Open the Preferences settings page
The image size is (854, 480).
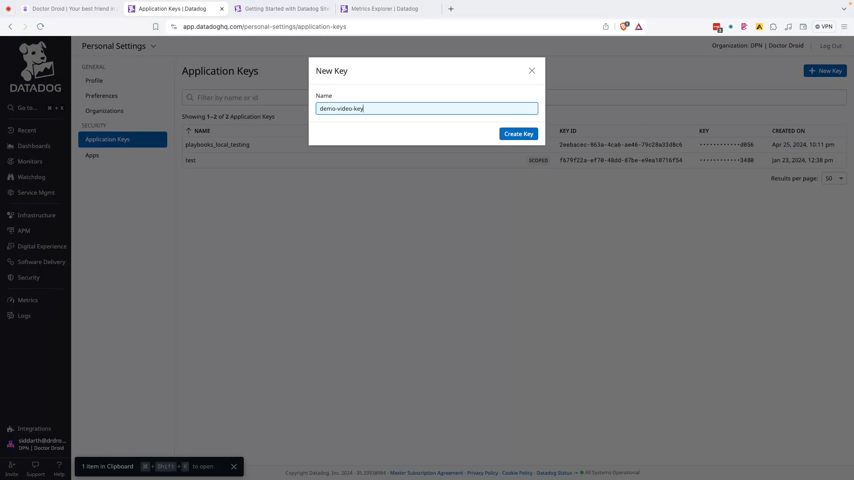[101, 96]
